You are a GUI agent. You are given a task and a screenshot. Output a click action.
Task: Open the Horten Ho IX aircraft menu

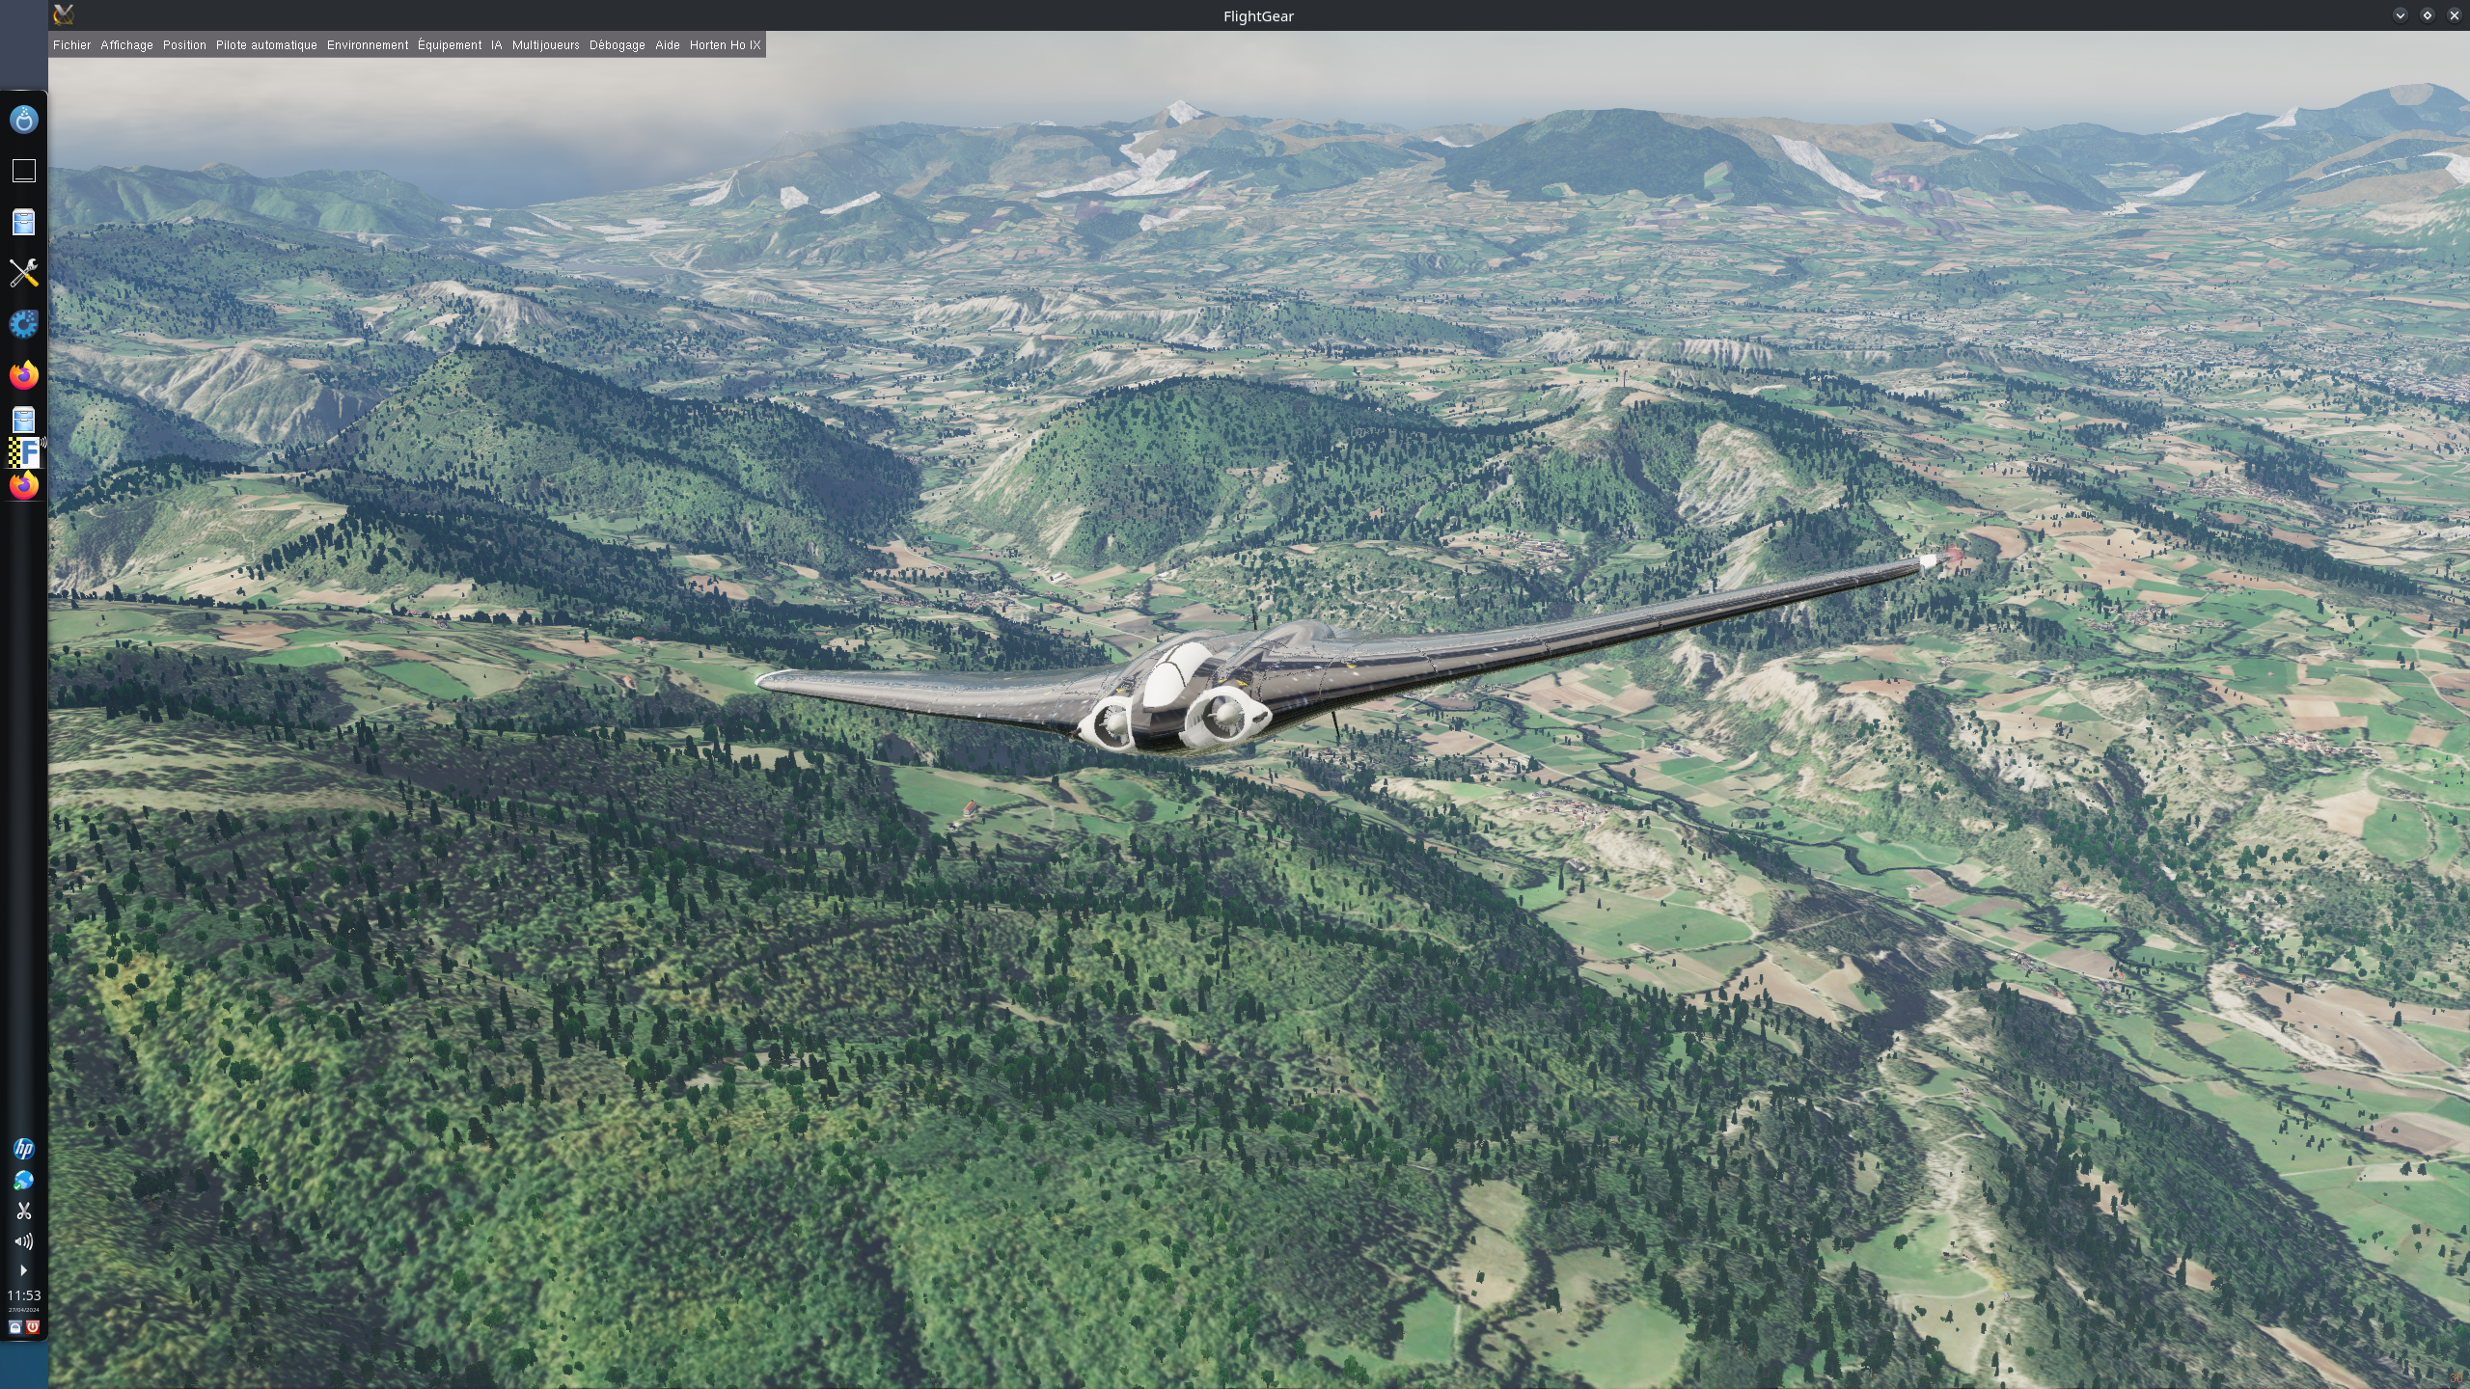click(x=725, y=45)
